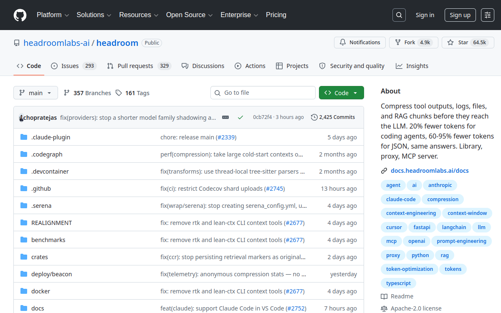
Task: Click the Sign up button
Action: 460,15
